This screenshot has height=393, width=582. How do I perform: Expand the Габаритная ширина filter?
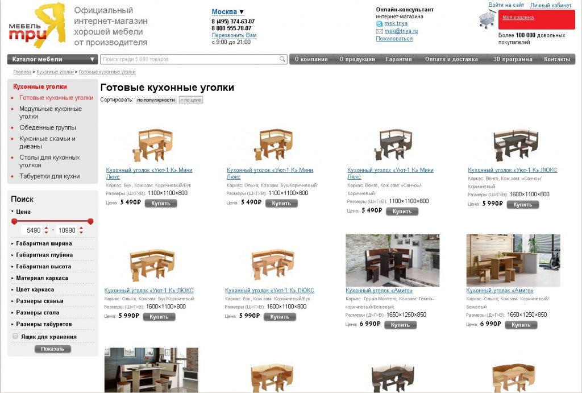[x=44, y=243]
